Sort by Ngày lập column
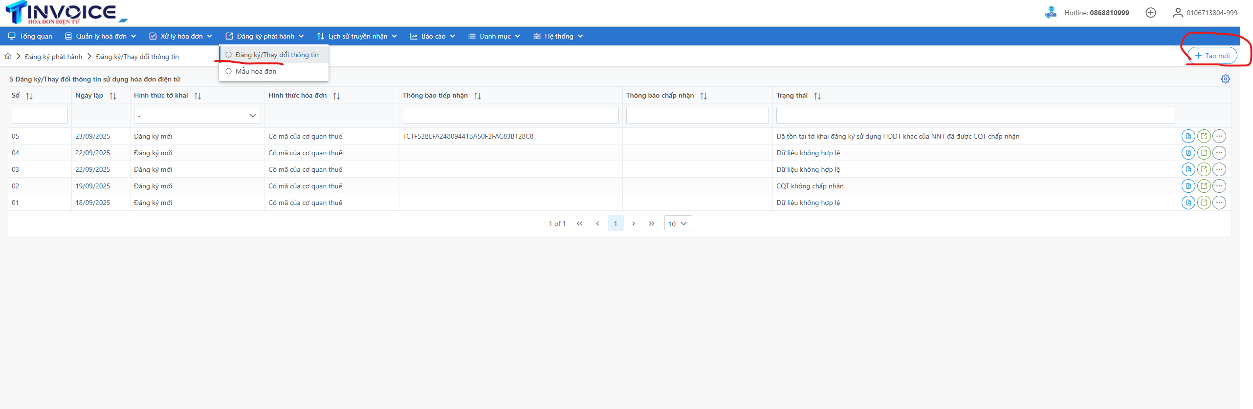Image resolution: width=1253 pixels, height=409 pixels. tap(113, 96)
